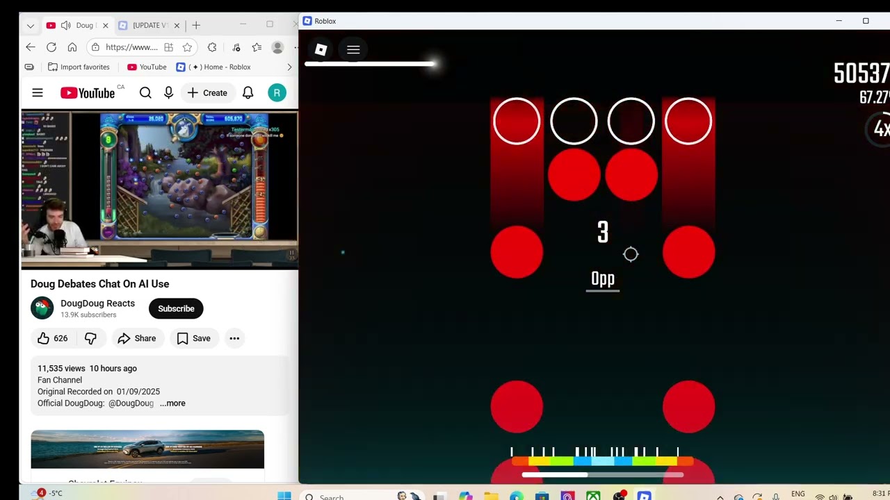The image size is (890, 500).
Task: Like the video with 626 likes
Action: point(53,338)
